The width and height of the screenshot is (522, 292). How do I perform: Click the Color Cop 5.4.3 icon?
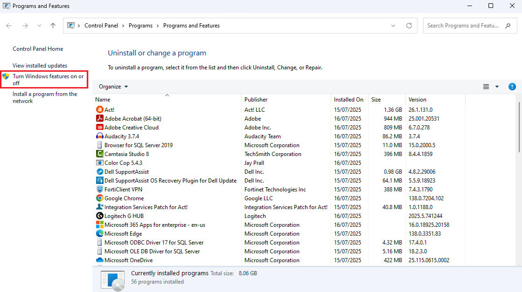[99, 163]
